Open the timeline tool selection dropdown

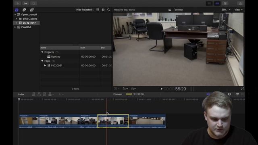point(61,94)
